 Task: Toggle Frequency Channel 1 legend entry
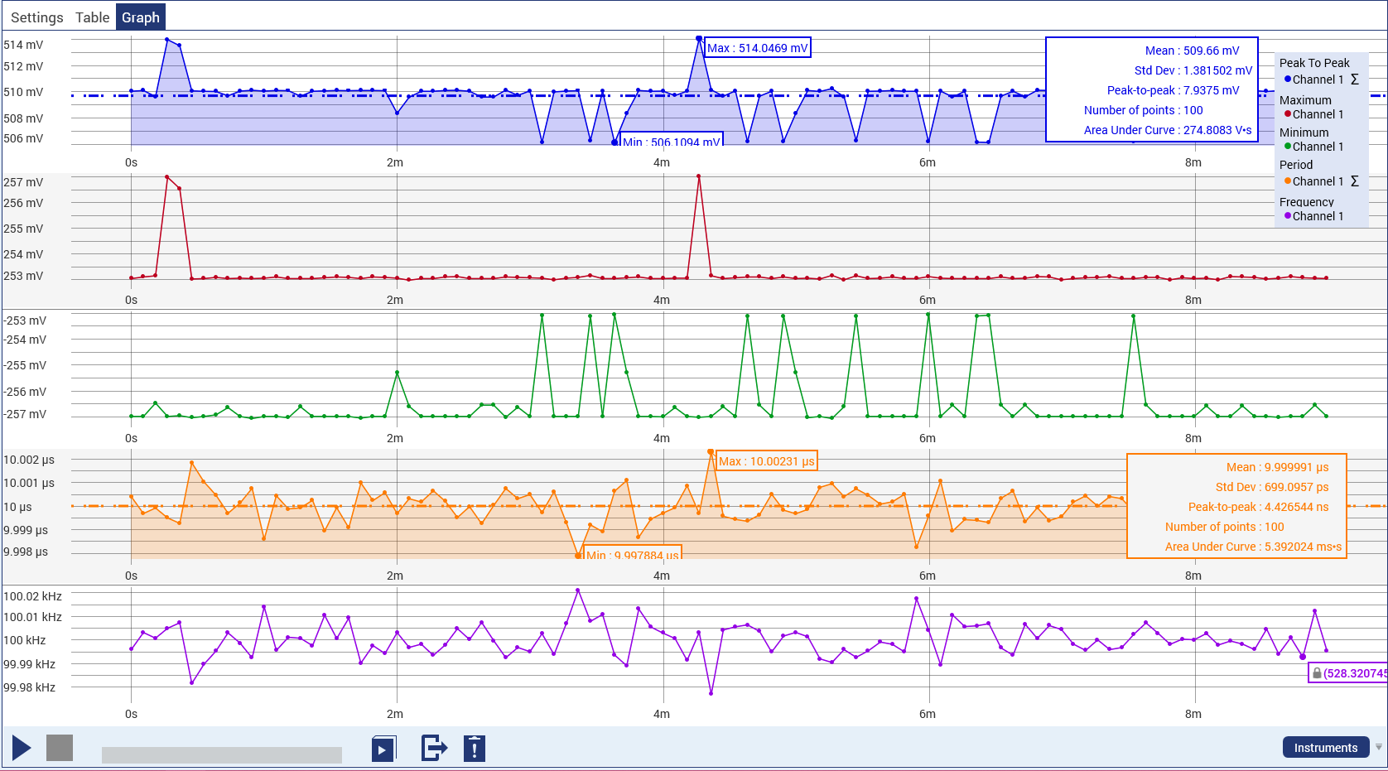click(1318, 216)
